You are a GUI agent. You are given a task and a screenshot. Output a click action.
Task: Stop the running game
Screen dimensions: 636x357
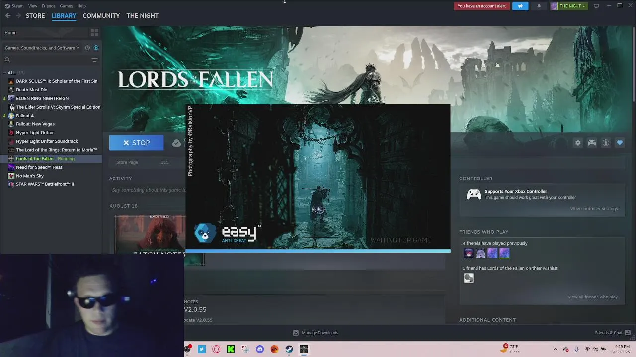[137, 143]
